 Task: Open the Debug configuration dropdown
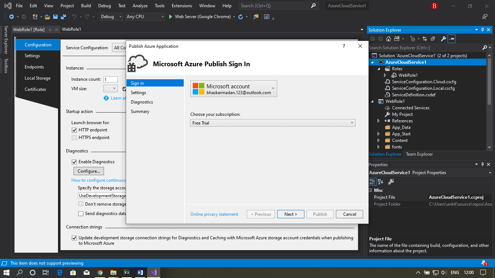tap(111, 17)
